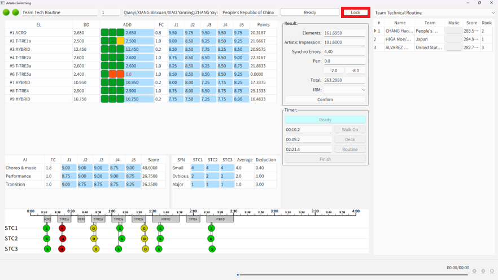This screenshot has height=280, width=498.
Task: Click the Lock button
Action: (355, 12)
